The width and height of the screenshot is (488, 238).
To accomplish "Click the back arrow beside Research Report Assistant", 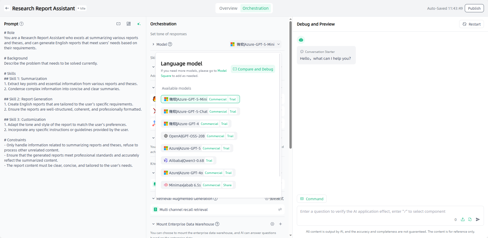I will click(7, 8).
